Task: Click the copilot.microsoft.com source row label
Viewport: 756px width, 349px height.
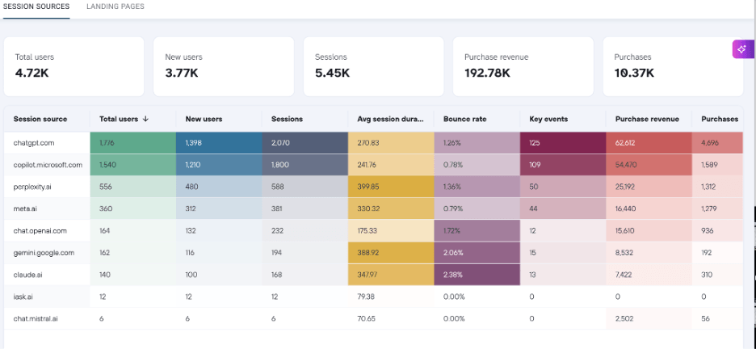Action: click(48, 165)
